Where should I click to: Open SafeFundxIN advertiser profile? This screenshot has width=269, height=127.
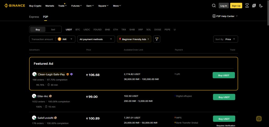pyautogui.click(x=45, y=118)
